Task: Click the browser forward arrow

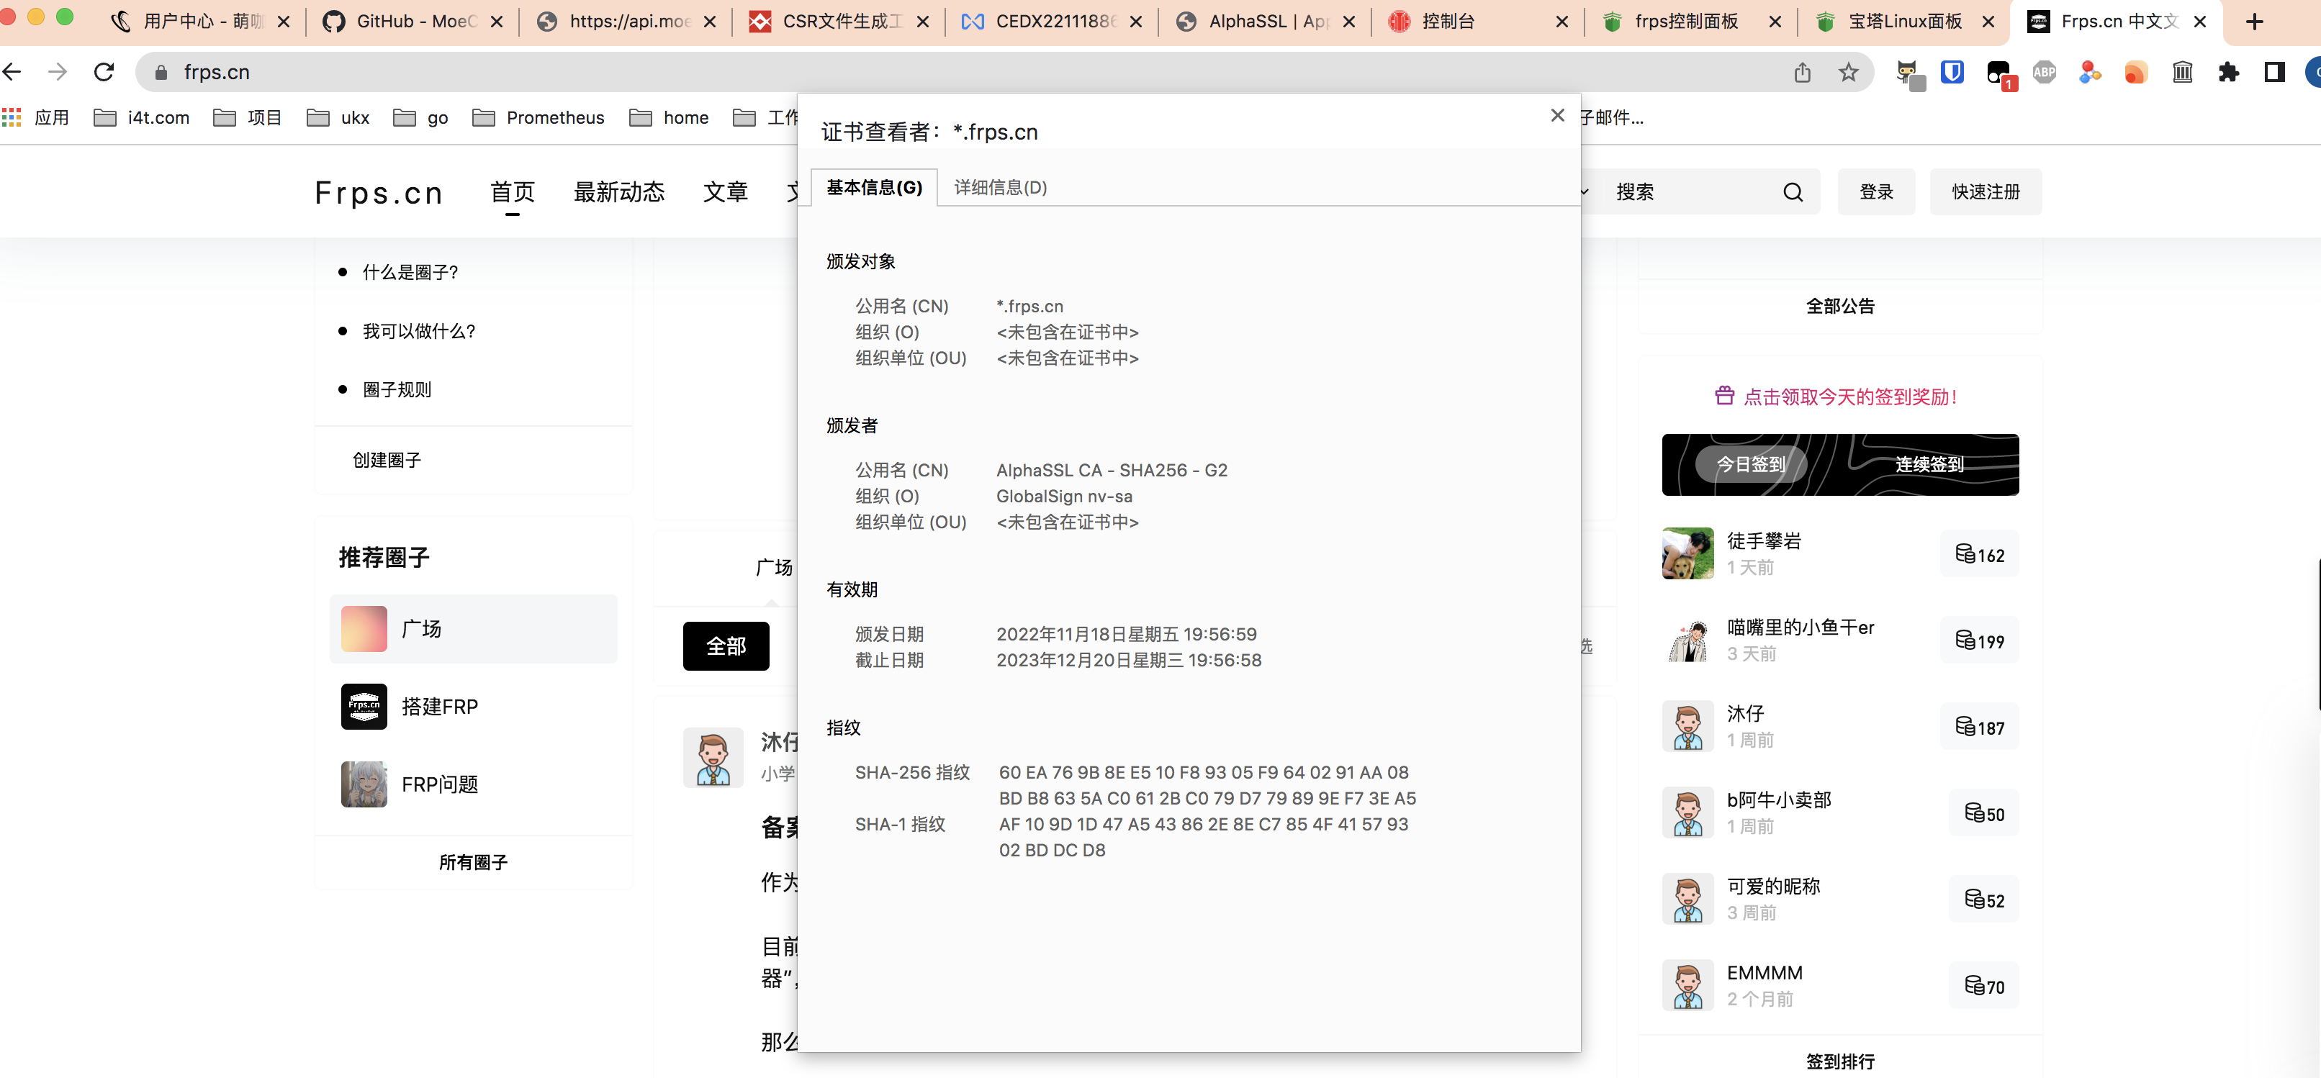Action: coord(58,72)
